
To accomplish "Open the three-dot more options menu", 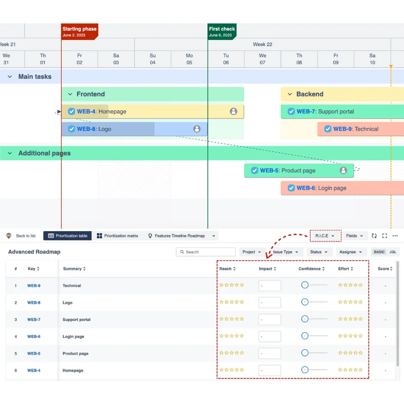I will point(395,236).
